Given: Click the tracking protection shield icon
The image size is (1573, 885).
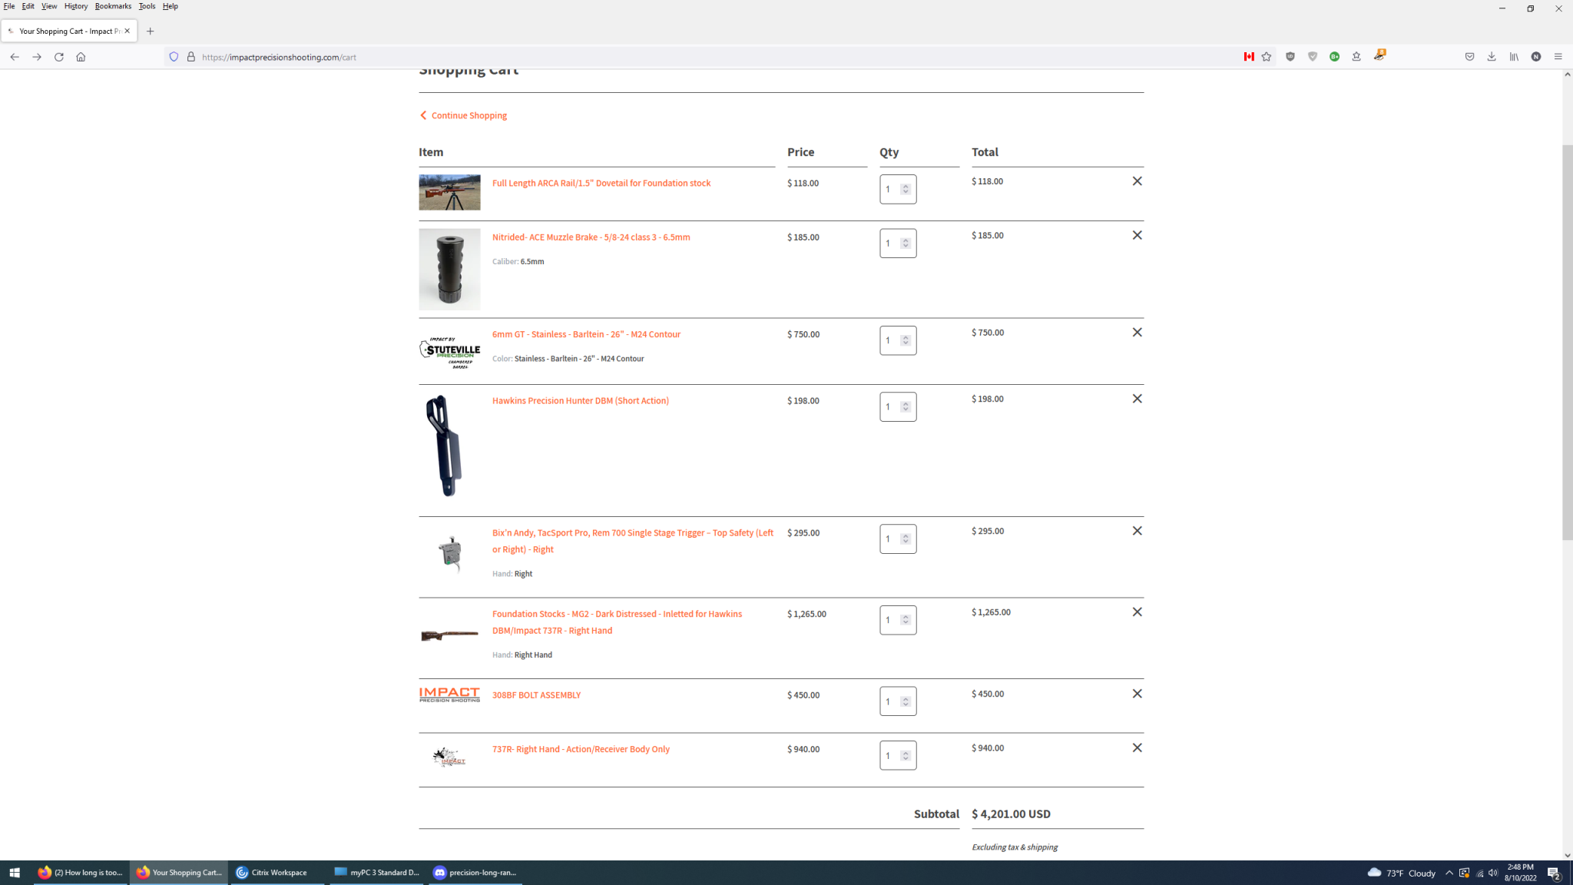Looking at the screenshot, I should [x=174, y=57].
